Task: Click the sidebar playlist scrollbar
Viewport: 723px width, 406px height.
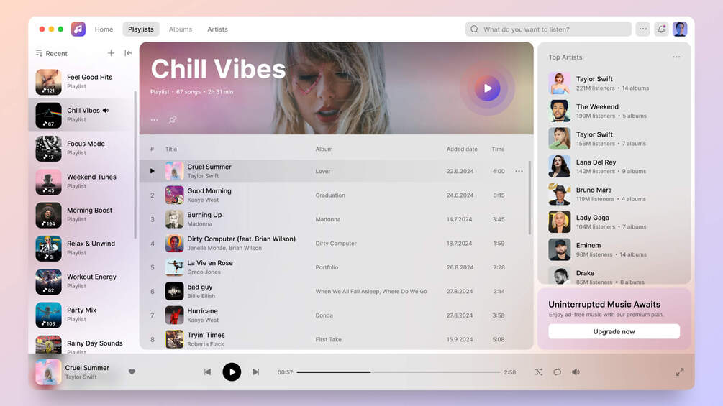Action: point(135,165)
